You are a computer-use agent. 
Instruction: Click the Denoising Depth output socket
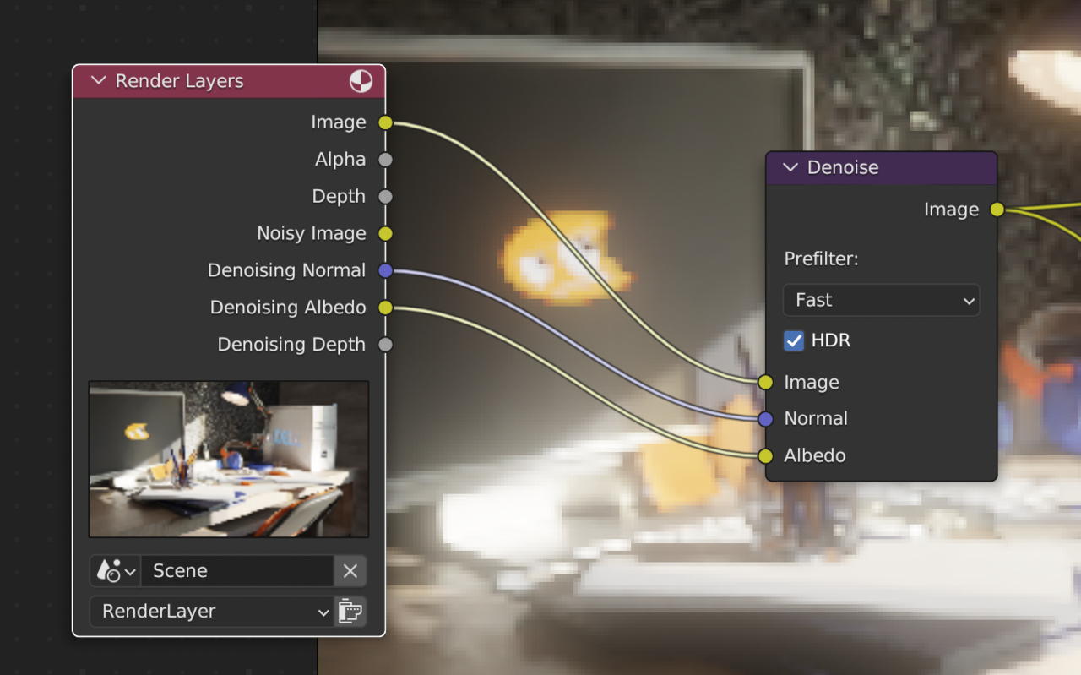[x=385, y=345]
